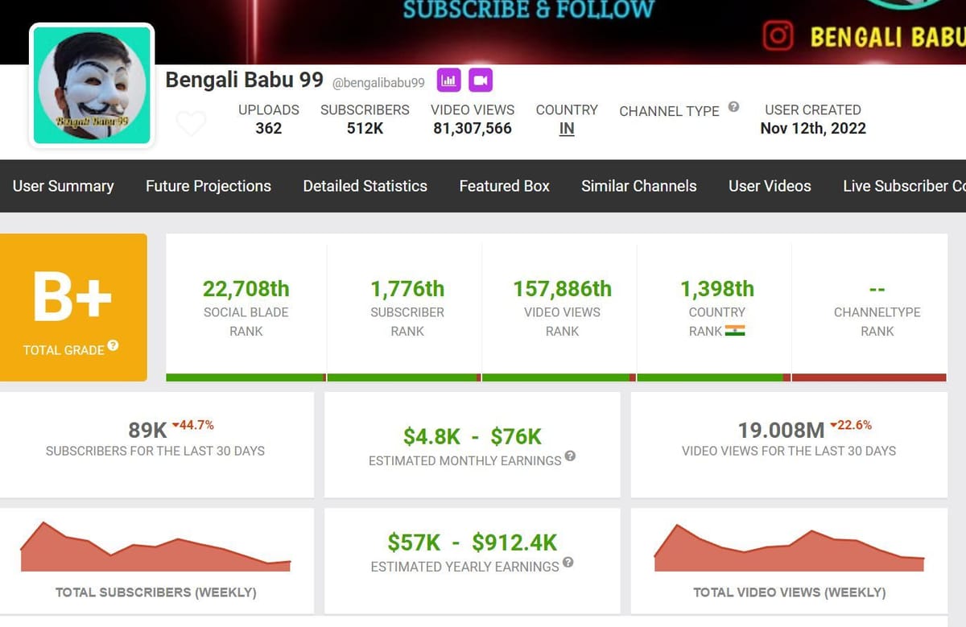966x627 pixels.
Task: Toggle the heart favorite icon
Action: click(x=191, y=123)
